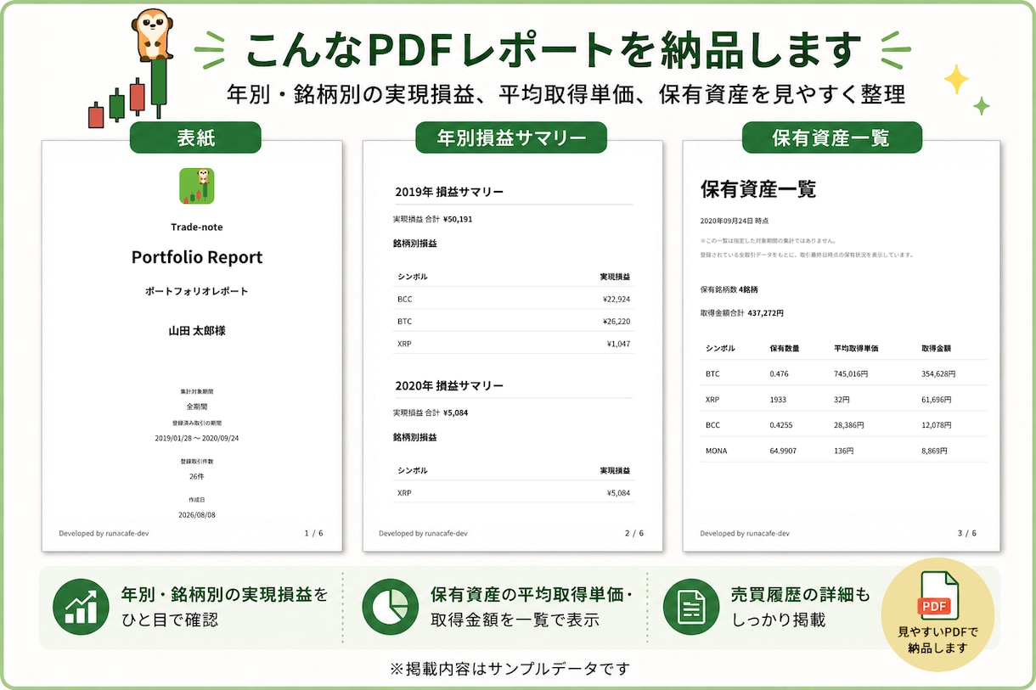This screenshot has height=690, width=1036.
Task: Select the green rising bar-chart icon
Action: (x=82, y=607)
